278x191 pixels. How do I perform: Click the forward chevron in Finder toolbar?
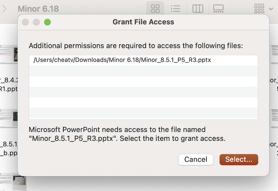click(4, 9)
